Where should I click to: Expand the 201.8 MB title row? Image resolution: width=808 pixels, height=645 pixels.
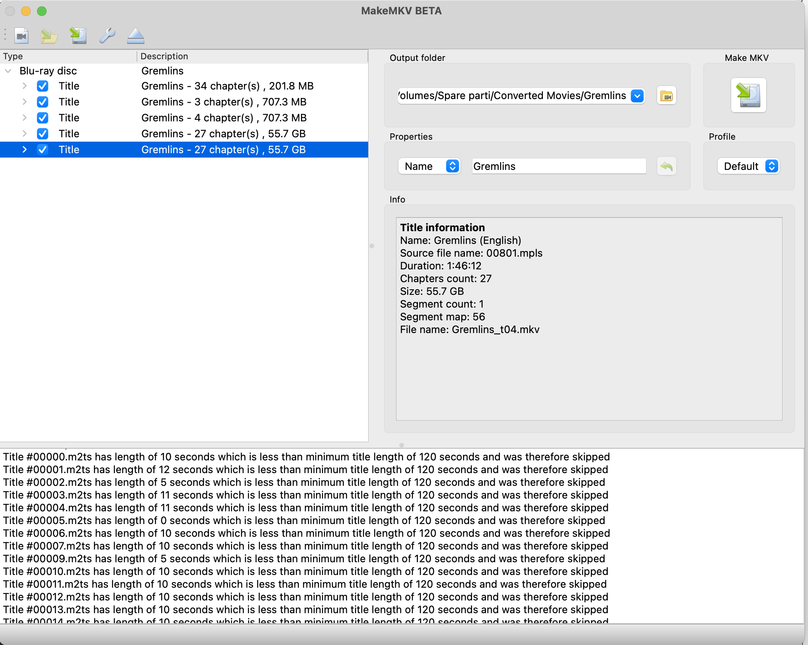click(x=25, y=86)
